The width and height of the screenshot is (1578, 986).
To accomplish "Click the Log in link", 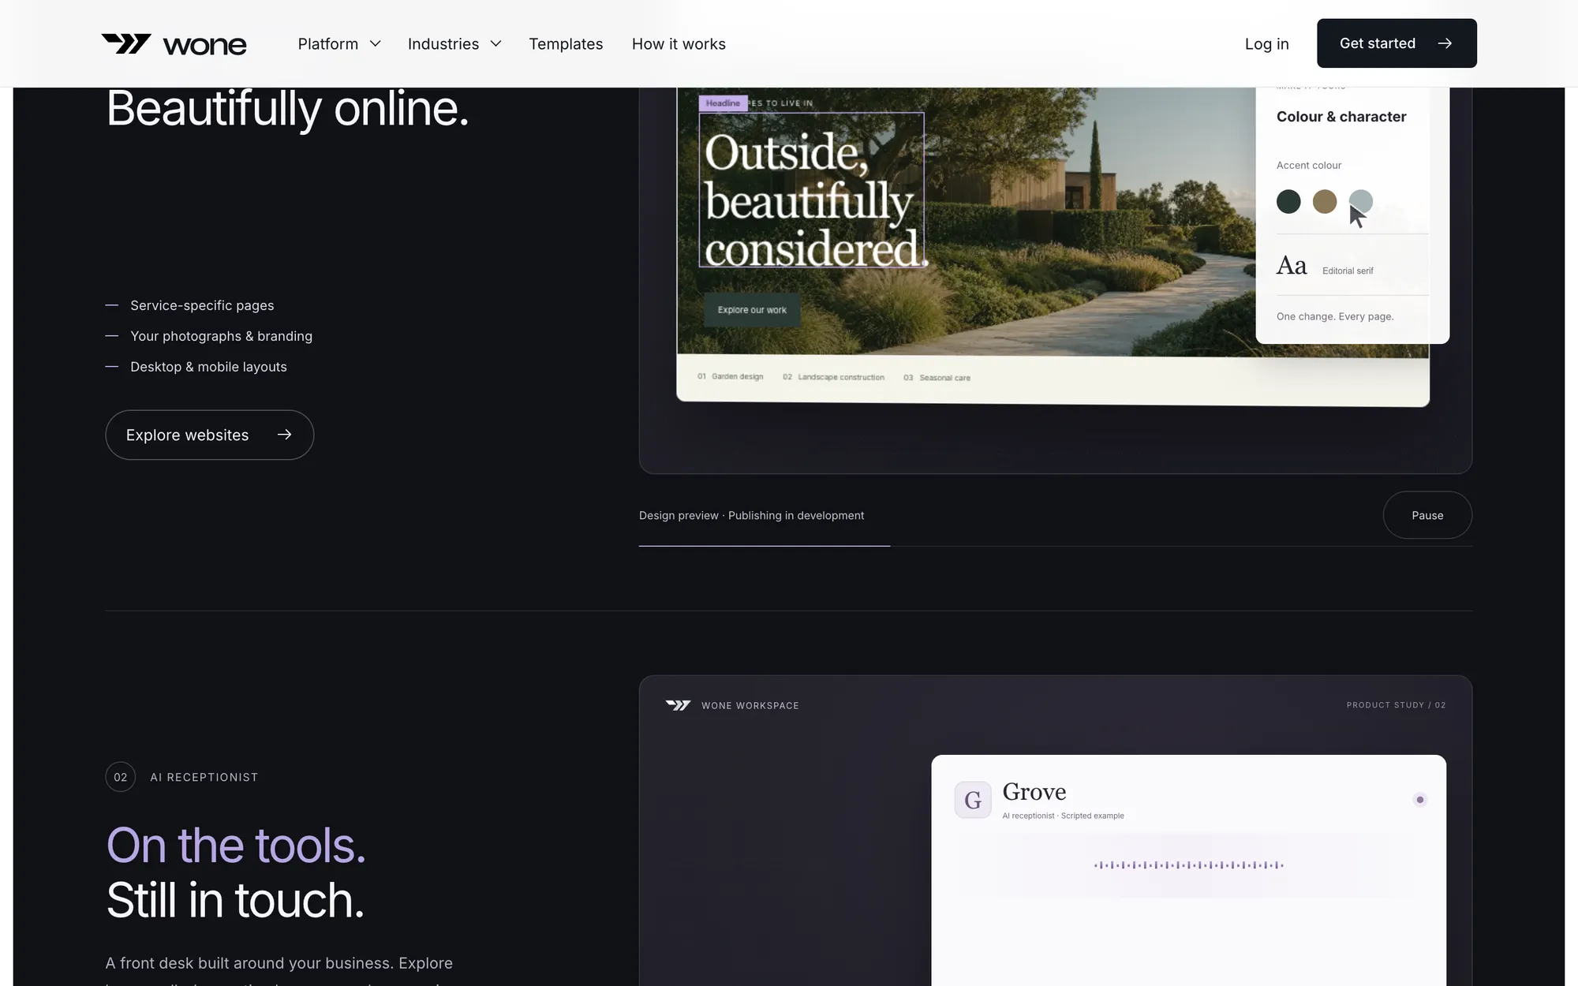I will pos(1266,44).
